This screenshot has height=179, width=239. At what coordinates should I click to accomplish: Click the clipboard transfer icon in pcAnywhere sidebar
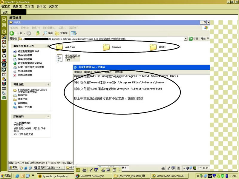4,79
